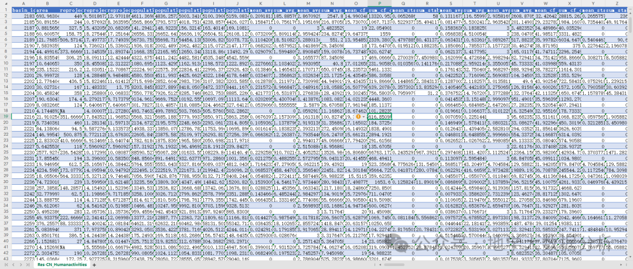Screen dimensions: 633x269
Task: Select row 19 header
Action: tap(6, 116)
